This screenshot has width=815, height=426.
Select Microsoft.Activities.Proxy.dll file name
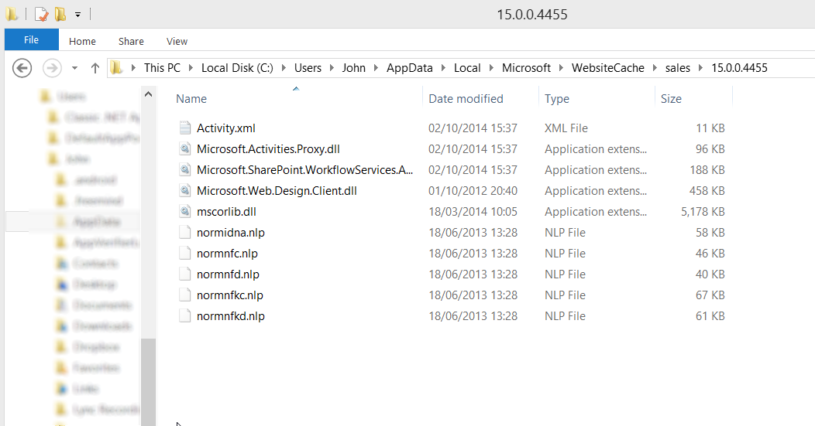click(268, 149)
